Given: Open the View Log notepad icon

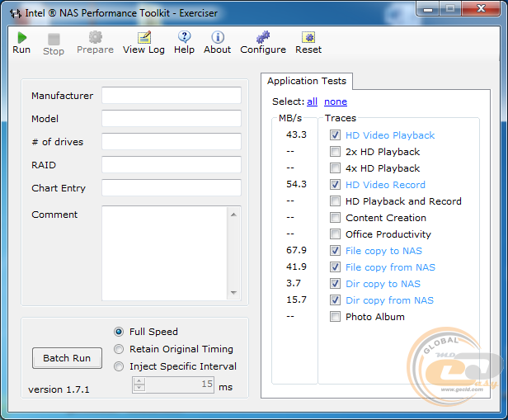Looking at the screenshot, I should point(144,37).
